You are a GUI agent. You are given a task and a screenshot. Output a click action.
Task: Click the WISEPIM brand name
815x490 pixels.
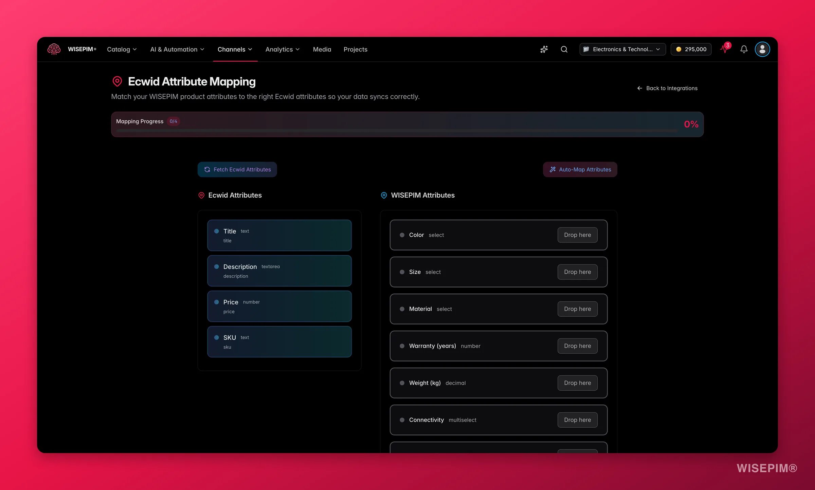(x=82, y=49)
